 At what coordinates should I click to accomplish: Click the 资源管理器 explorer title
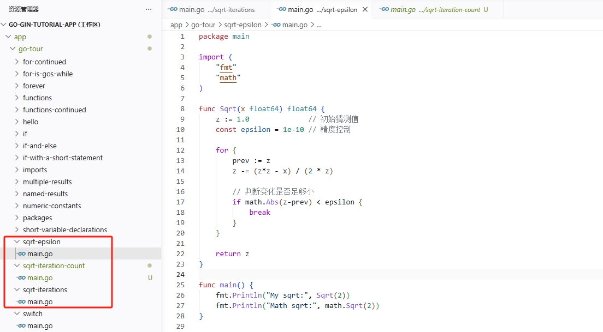(24, 9)
